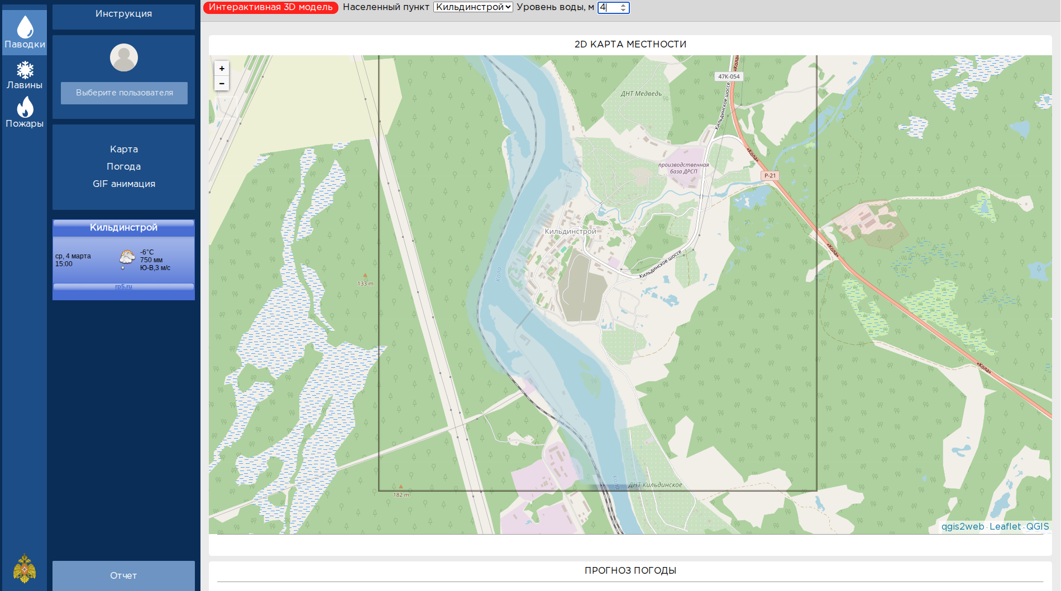Image resolution: width=1061 pixels, height=591 pixels.
Task: Click the Выберите пользователя button
Action: pos(124,93)
